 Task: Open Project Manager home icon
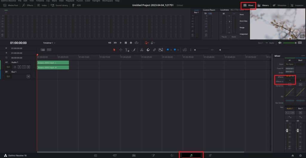tap(293, 156)
